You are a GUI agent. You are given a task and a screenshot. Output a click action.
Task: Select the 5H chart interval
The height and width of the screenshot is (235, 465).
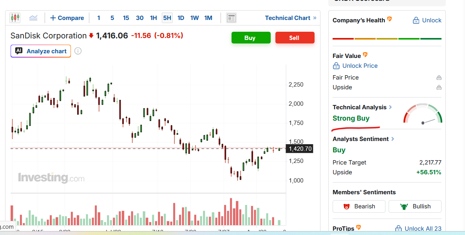click(x=167, y=18)
